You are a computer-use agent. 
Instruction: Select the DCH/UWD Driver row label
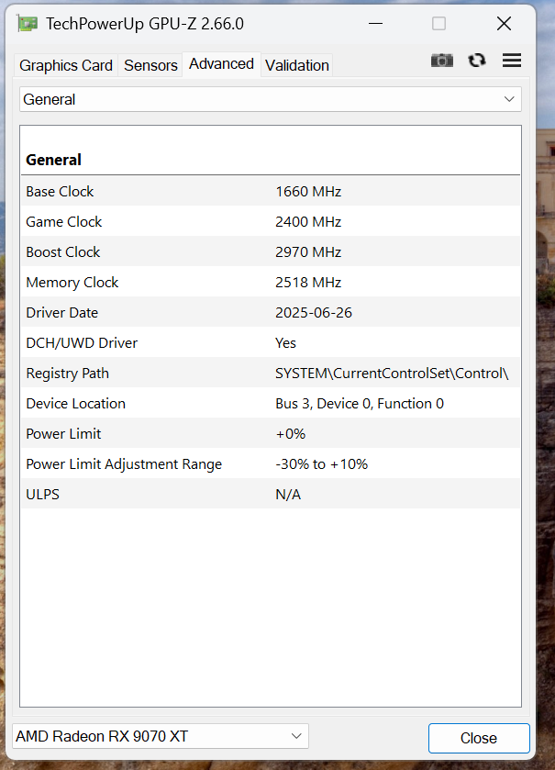pyautogui.click(x=82, y=343)
